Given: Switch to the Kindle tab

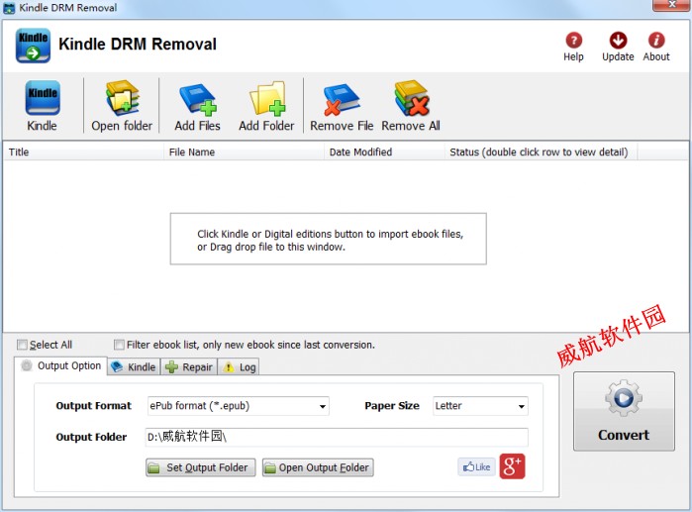Looking at the screenshot, I should (134, 366).
